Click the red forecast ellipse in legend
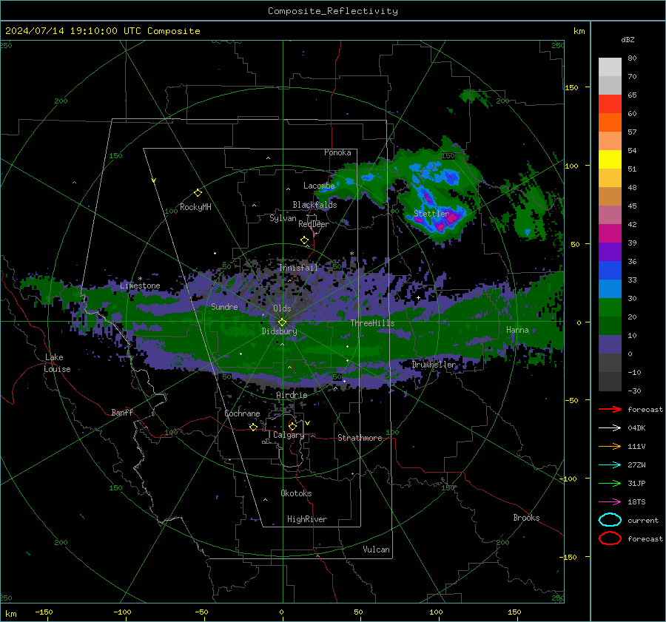Image resolution: width=666 pixels, height=622 pixels. (610, 538)
